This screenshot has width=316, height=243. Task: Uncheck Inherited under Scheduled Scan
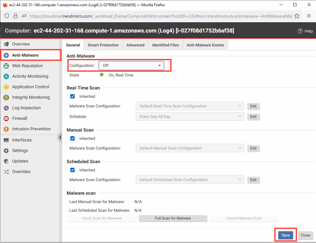[x=72, y=170]
